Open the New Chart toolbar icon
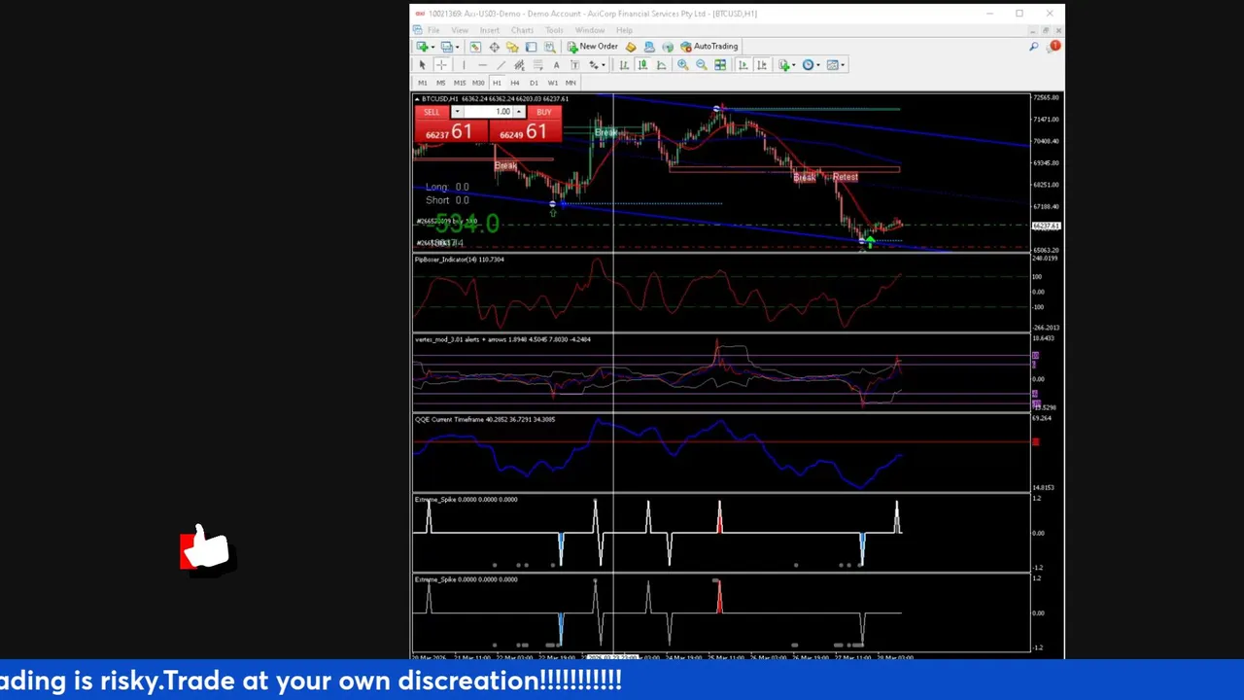The width and height of the screenshot is (1244, 700). [423, 47]
